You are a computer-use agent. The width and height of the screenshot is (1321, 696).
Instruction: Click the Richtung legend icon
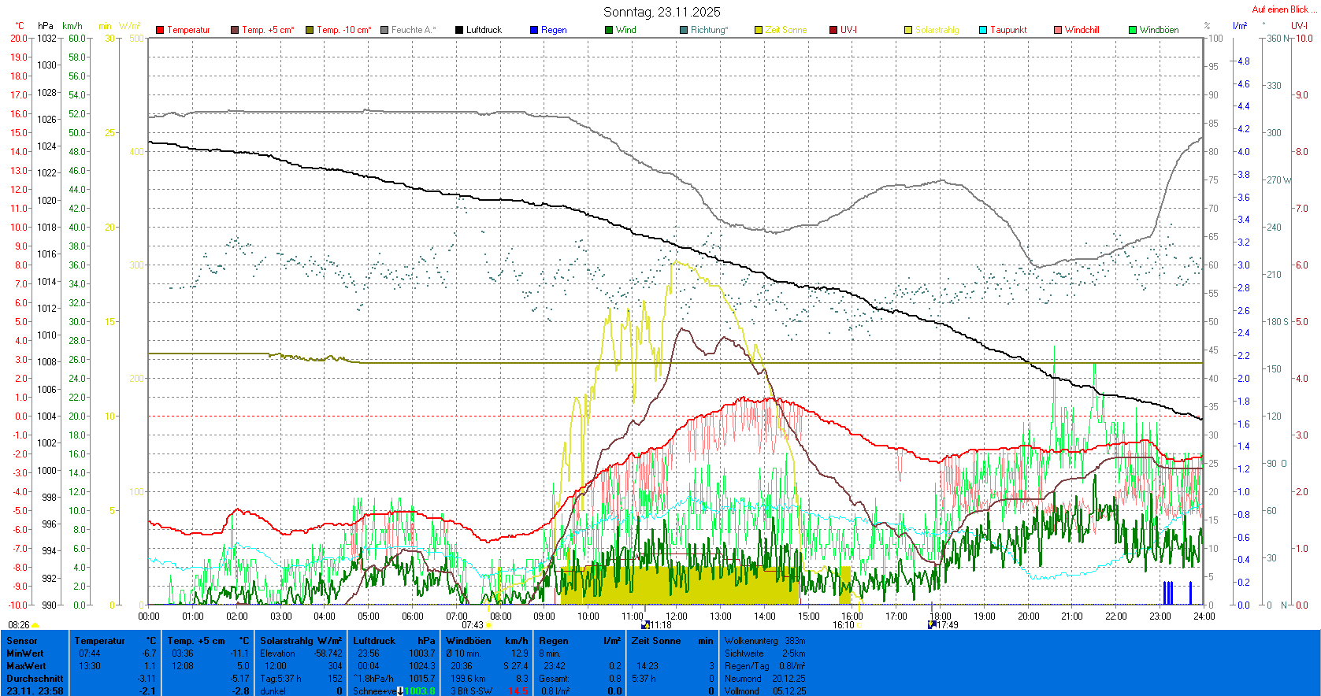click(x=684, y=30)
